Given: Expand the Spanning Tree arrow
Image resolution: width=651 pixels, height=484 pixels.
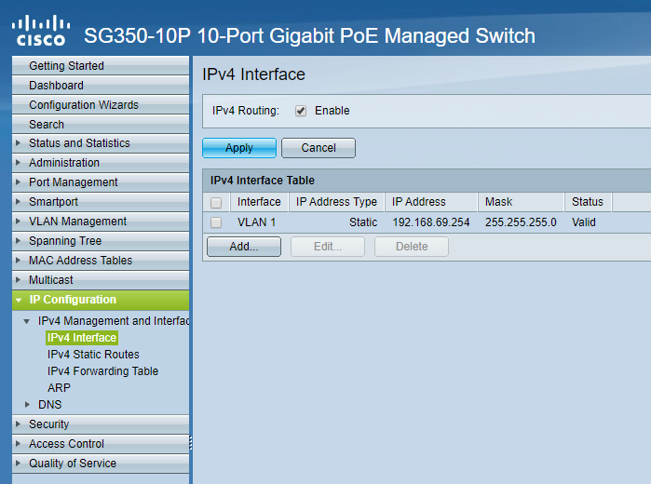Looking at the screenshot, I should 18,240.
